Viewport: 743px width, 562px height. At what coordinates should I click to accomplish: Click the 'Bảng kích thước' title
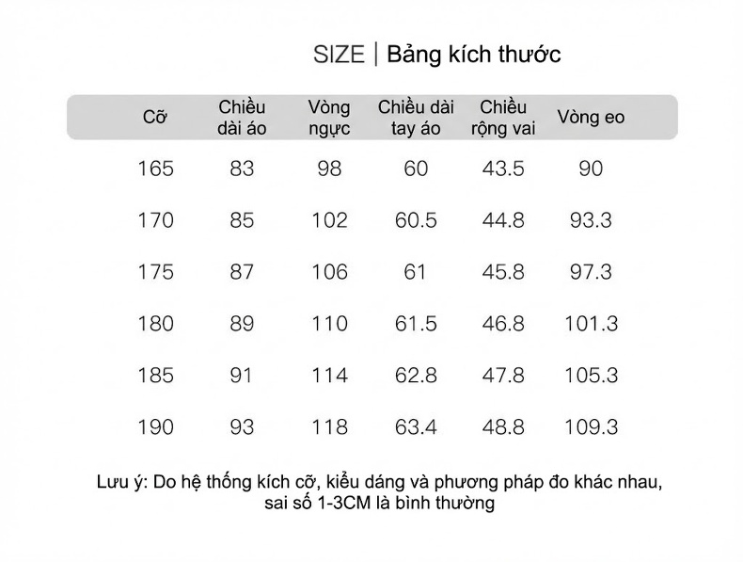tap(474, 55)
